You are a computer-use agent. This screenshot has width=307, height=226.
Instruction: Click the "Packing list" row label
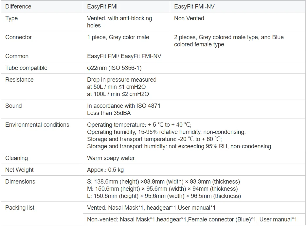(x=20, y=208)
